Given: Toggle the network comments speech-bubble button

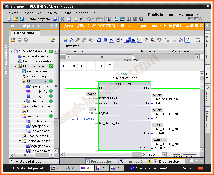Looking at the screenshot, I should [111, 40].
